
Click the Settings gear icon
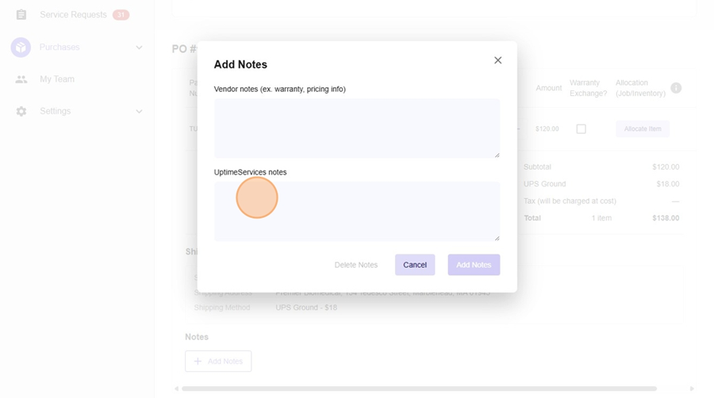click(21, 112)
